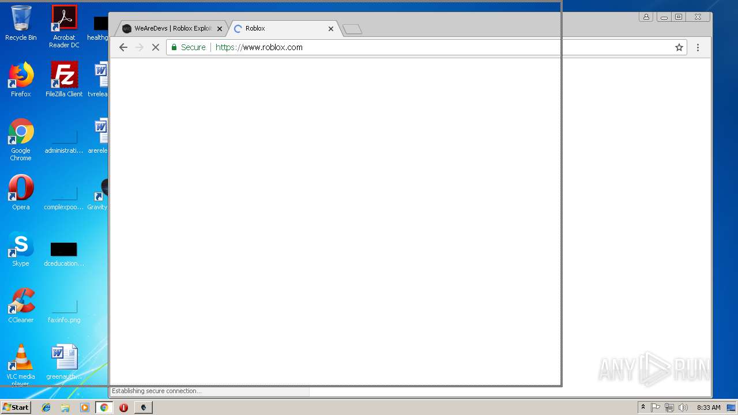The image size is (738, 415).
Task: Close the WeAreDevs tab
Action: tap(219, 28)
